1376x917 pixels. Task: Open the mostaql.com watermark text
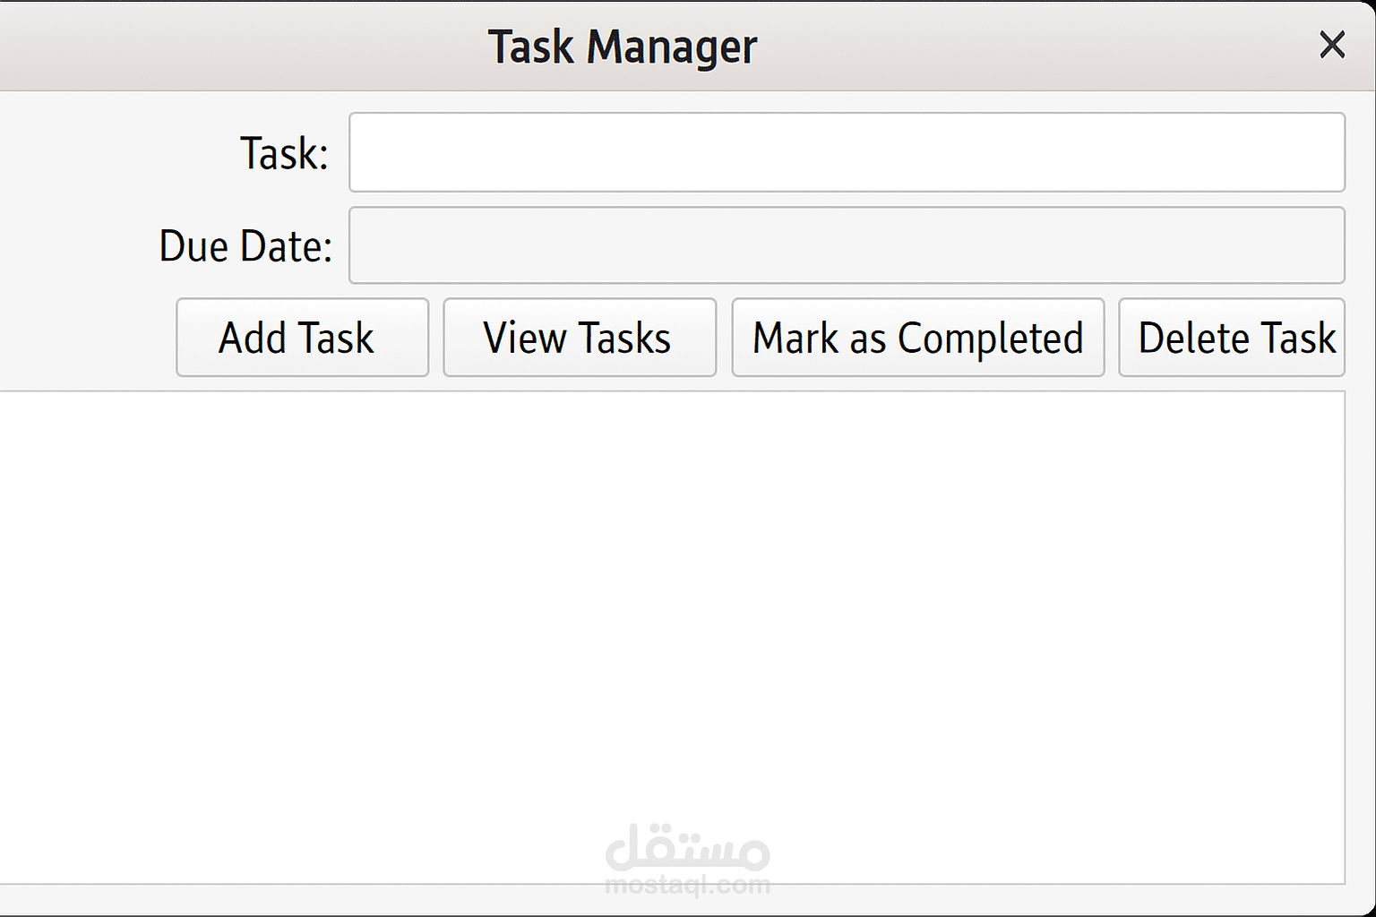coord(687,886)
